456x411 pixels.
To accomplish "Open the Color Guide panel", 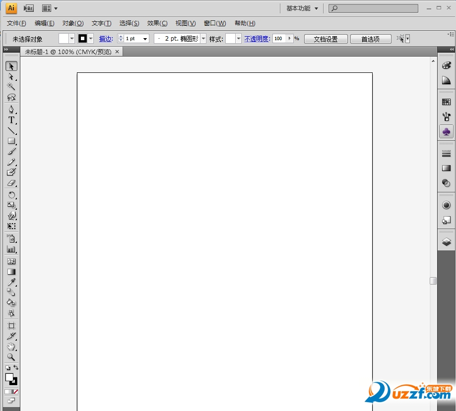I will tap(446, 80).
